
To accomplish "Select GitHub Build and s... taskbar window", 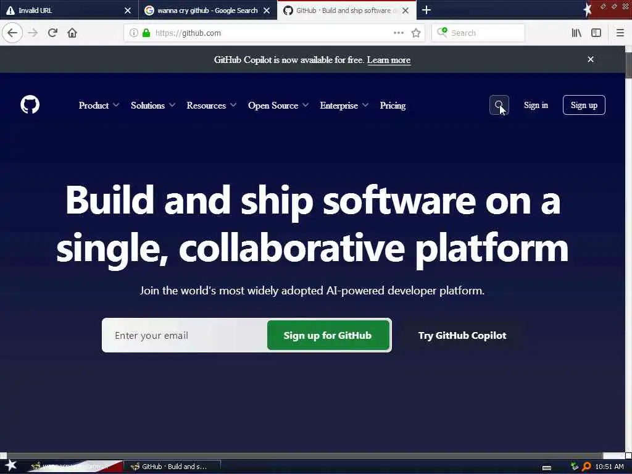I will (x=172, y=467).
